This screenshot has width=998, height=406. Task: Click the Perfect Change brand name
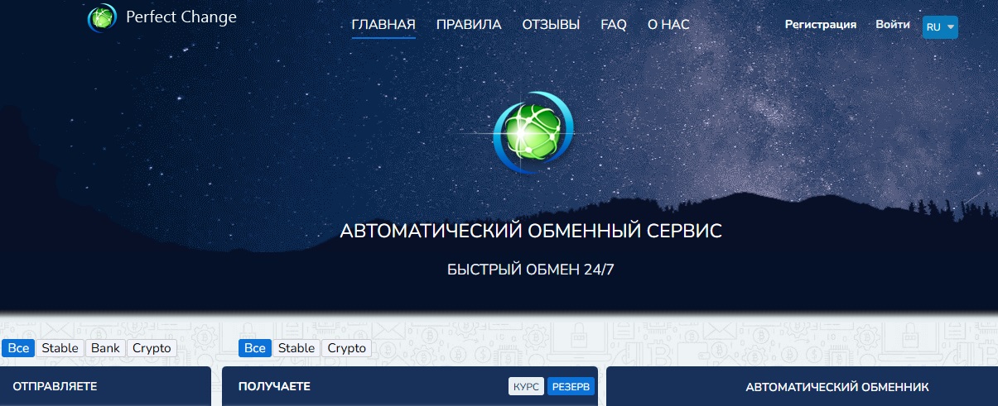pyautogui.click(x=181, y=17)
